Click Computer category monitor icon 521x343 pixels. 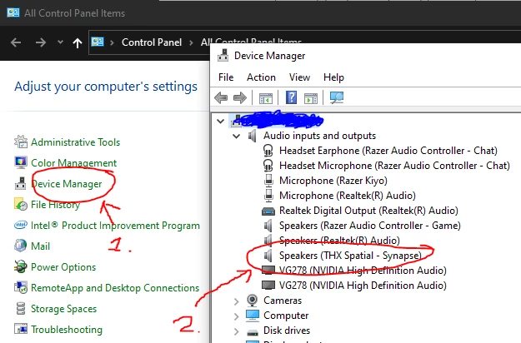(253, 316)
